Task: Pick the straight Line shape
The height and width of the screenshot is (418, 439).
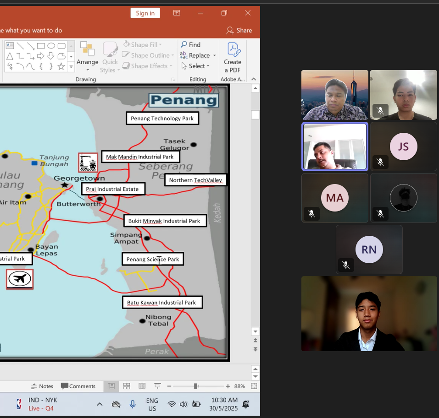Action: pyautogui.click(x=20, y=45)
